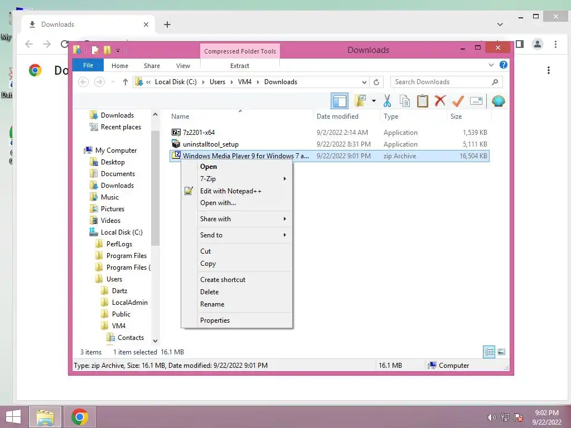Click the Email envelope toolbar icon
Screen dimensions: 571x428
coord(476,101)
